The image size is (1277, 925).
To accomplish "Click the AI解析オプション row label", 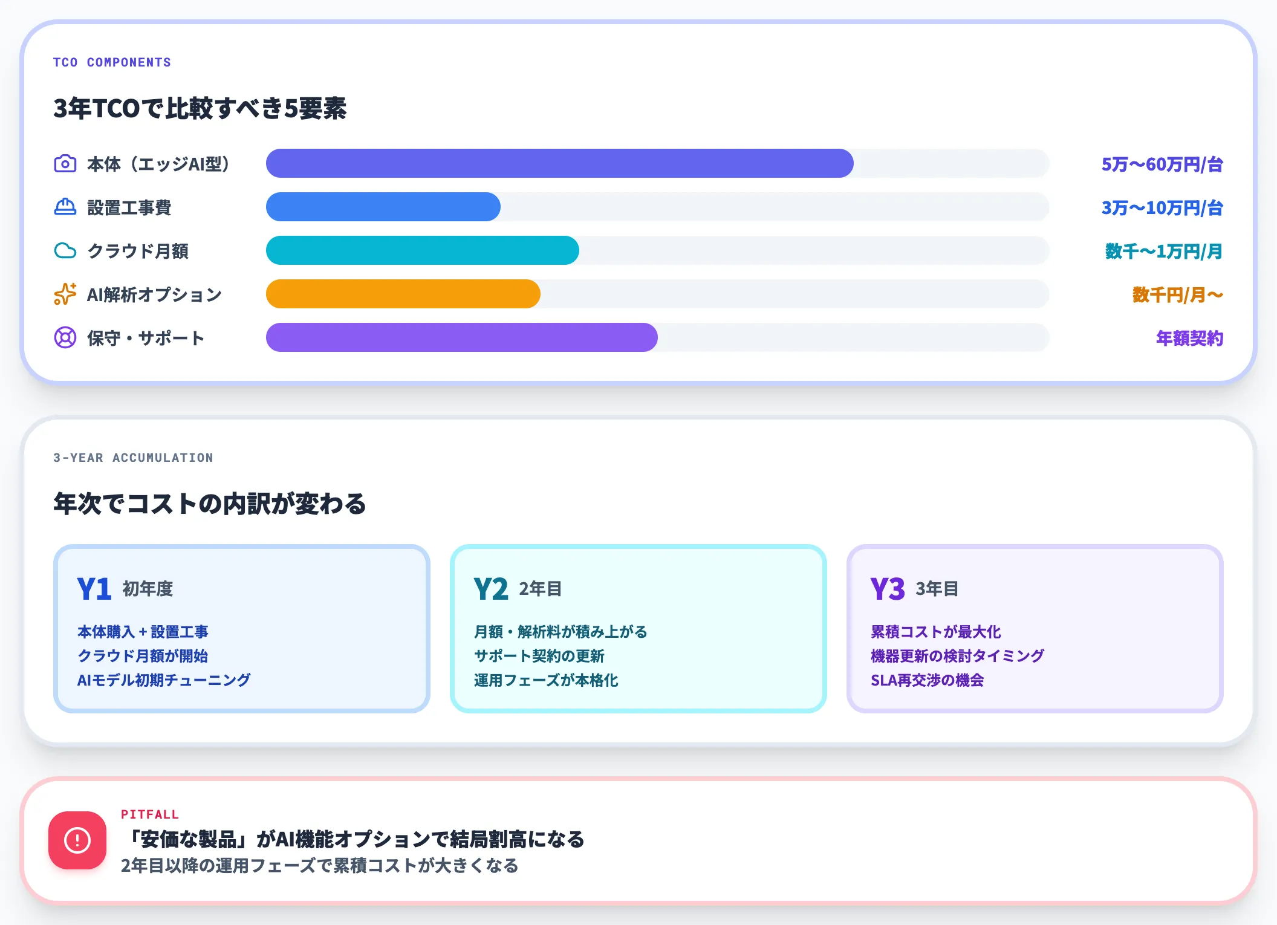I will point(155,294).
